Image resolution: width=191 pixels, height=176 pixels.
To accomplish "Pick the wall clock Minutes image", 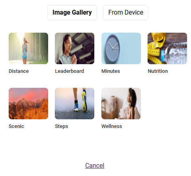I will [x=121, y=48].
